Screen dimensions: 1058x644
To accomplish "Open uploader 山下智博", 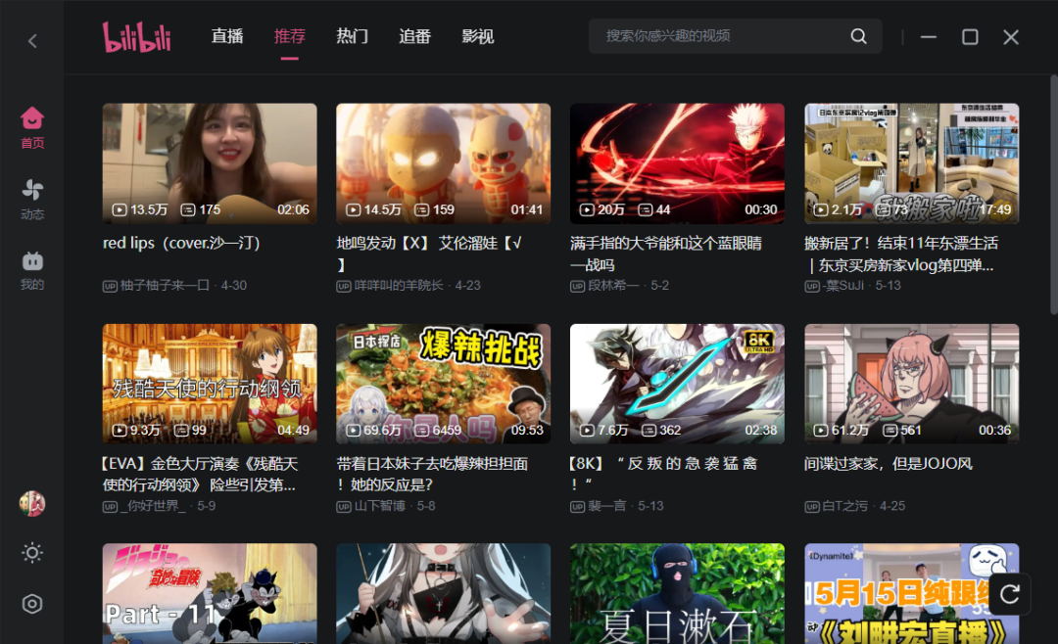I will 379,506.
